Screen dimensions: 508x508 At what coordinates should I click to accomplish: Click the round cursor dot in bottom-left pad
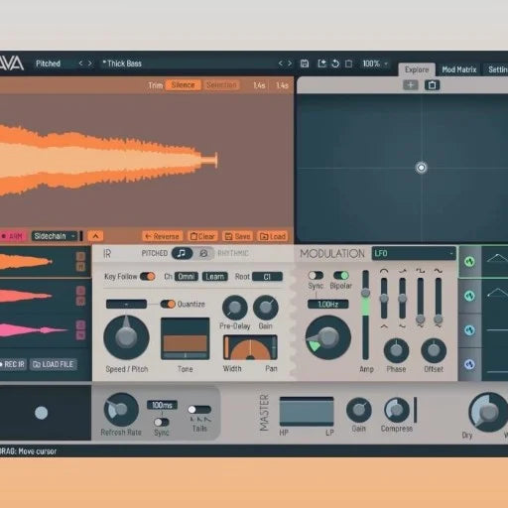point(42,413)
